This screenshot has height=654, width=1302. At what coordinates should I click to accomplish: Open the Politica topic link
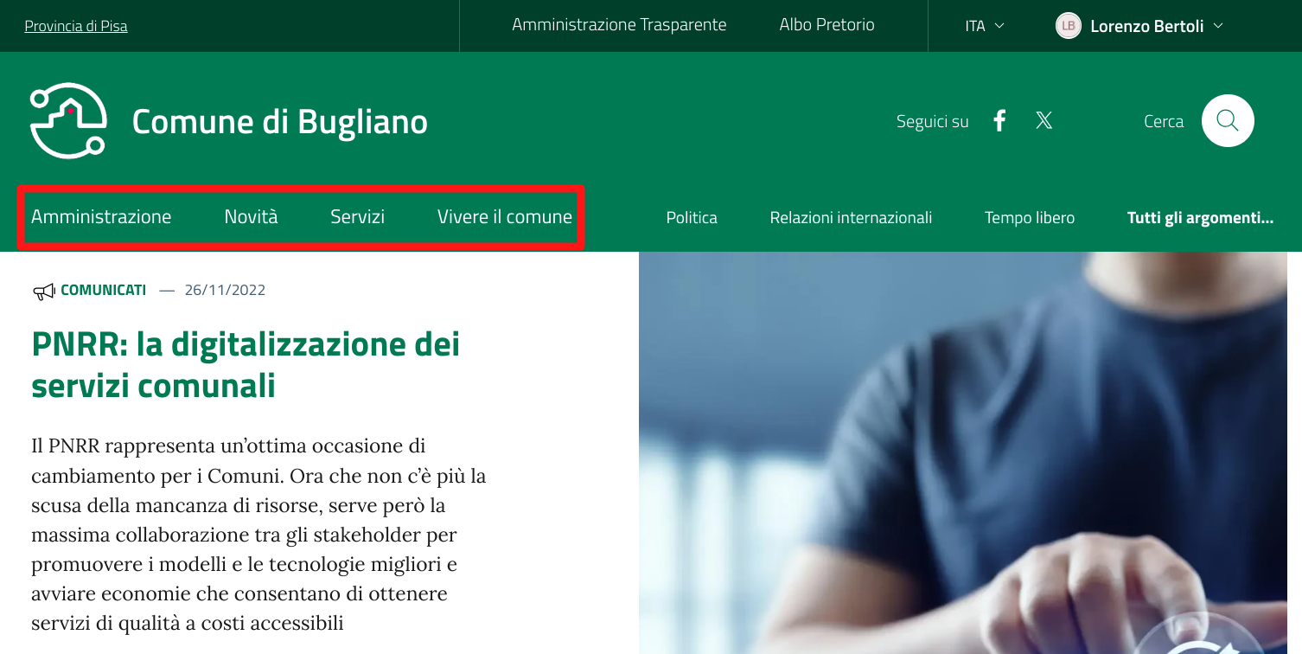coord(692,218)
